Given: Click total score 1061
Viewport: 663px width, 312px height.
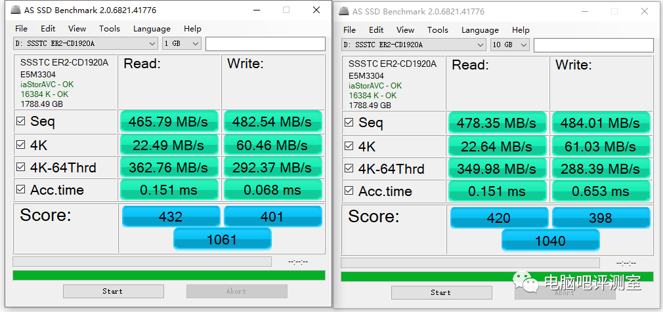Looking at the screenshot, I should (x=222, y=239).
